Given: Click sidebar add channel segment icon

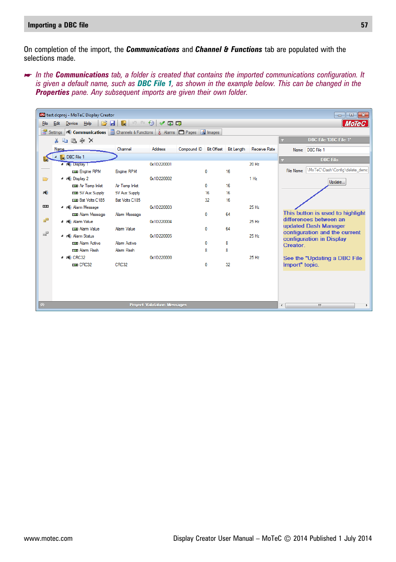Looking at the screenshot, I should [x=45, y=206].
